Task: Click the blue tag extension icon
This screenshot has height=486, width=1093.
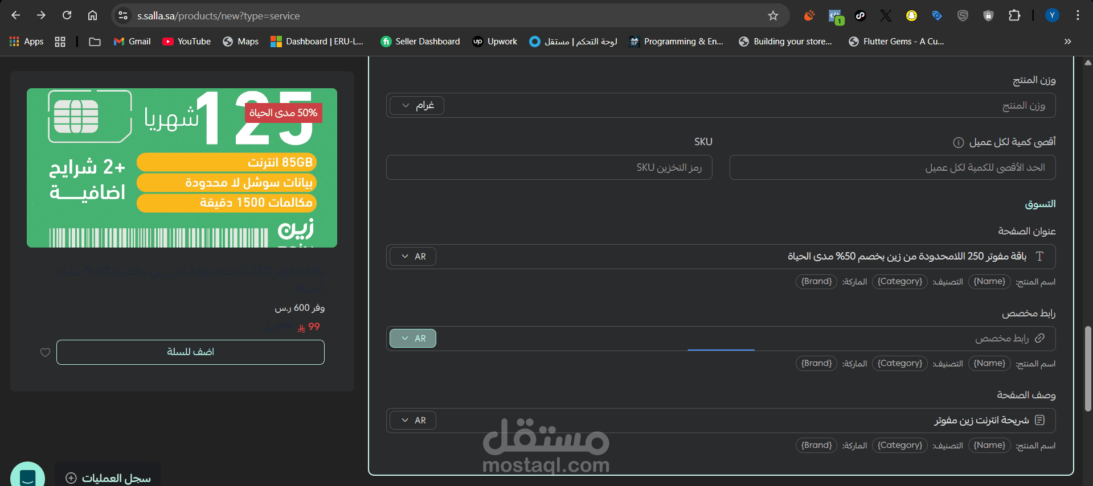Action: (x=937, y=15)
